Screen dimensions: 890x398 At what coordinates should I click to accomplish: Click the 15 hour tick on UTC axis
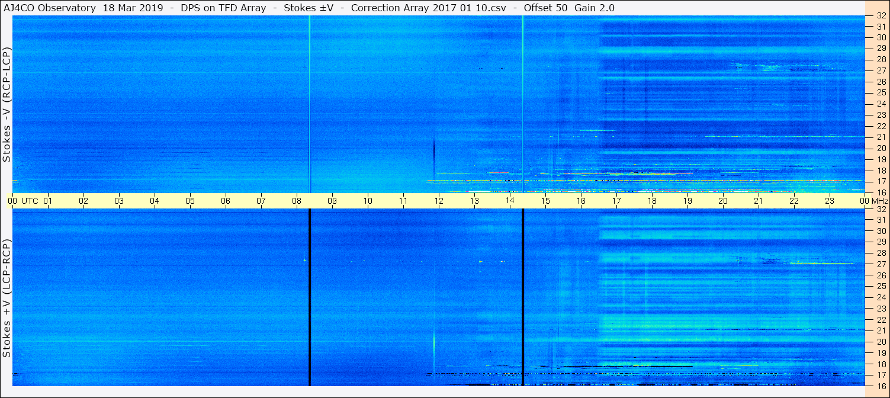[545, 201]
